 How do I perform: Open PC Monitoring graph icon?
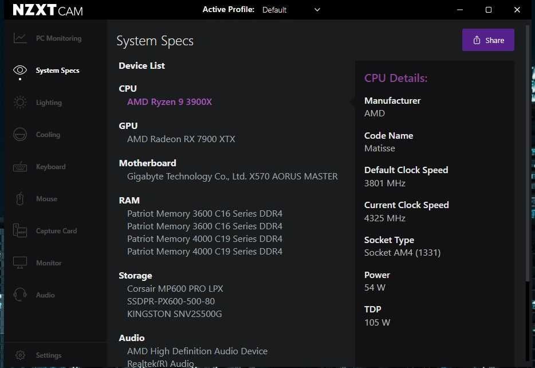click(20, 38)
